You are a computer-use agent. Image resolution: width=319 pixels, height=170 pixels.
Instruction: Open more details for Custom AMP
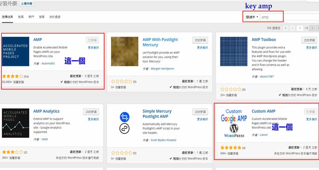pyautogui.click(x=311, y=119)
